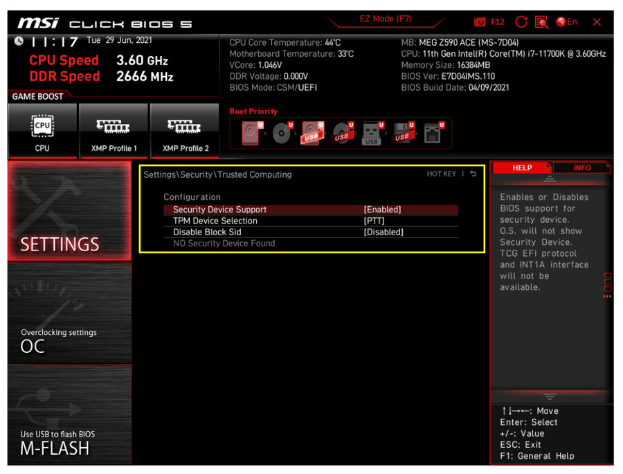Open the OC overclocking settings section
The height and width of the screenshot is (474, 623).
(x=69, y=313)
